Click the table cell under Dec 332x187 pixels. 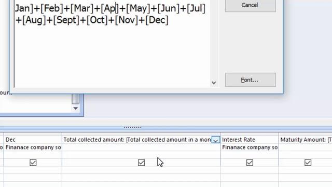pos(33,147)
